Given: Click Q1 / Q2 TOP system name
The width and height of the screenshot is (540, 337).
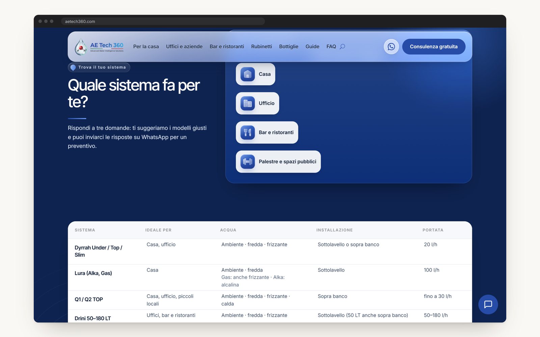Looking at the screenshot, I should coord(89,299).
